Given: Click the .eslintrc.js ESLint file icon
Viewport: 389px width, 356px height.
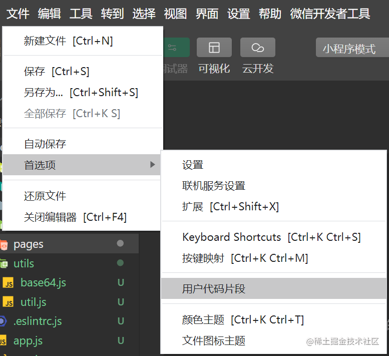Looking at the screenshot, I should pyautogui.click(x=3, y=321).
